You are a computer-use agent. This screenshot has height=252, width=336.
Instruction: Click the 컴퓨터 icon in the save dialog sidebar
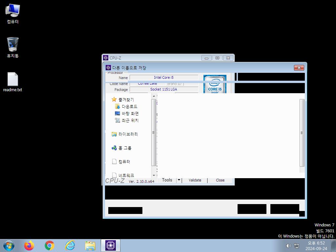coord(114,161)
